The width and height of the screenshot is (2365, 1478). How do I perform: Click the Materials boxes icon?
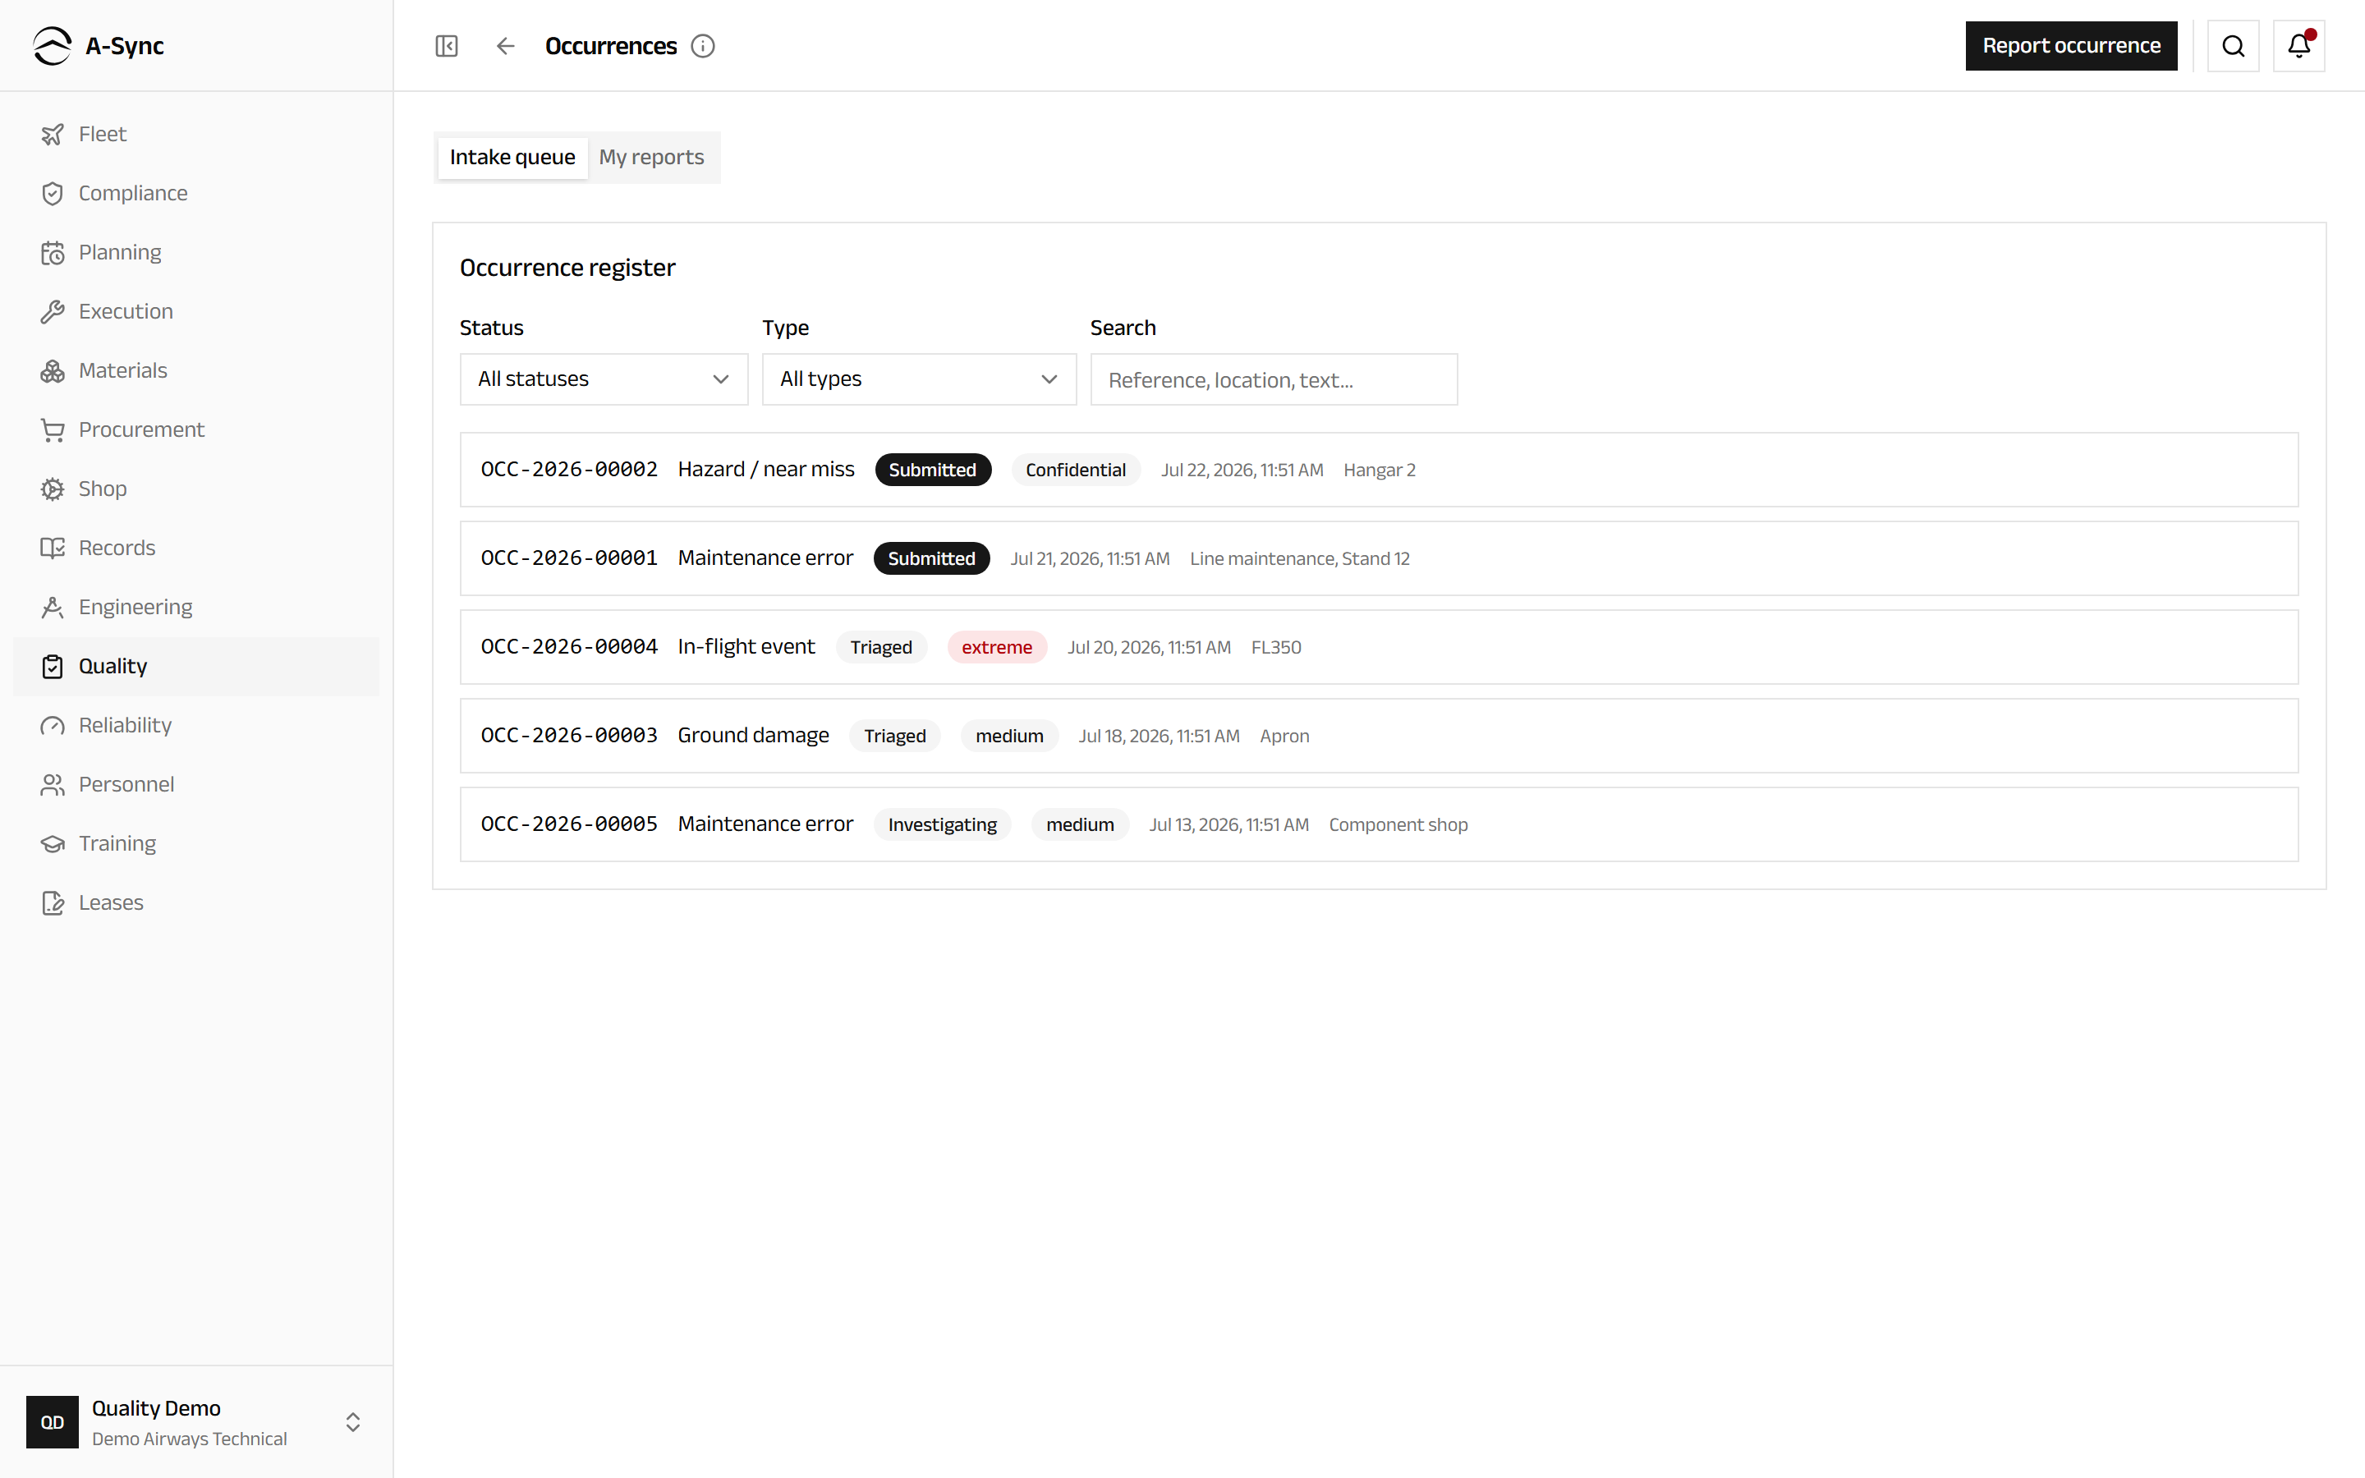click(x=52, y=370)
